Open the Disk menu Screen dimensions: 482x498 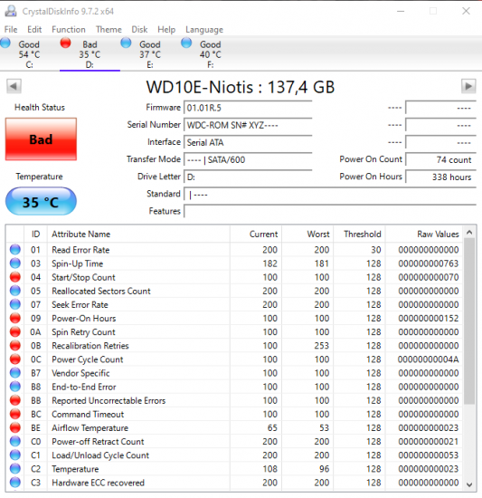(139, 30)
